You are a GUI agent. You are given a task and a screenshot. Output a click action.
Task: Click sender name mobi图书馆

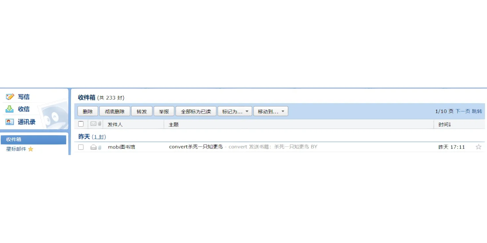tap(122, 147)
